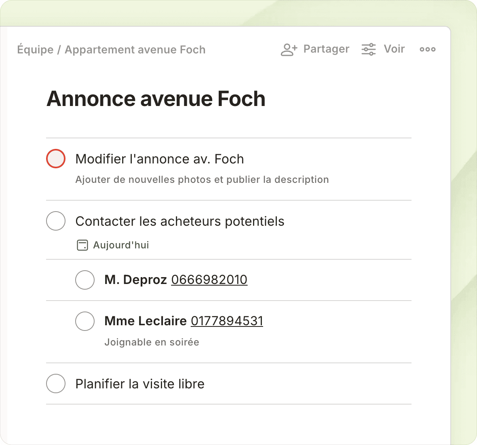The height and width of the screenshot is (445, 477).
Task: Click the calendar icon beside Aujourd'hui
Action: click(82, 245)
